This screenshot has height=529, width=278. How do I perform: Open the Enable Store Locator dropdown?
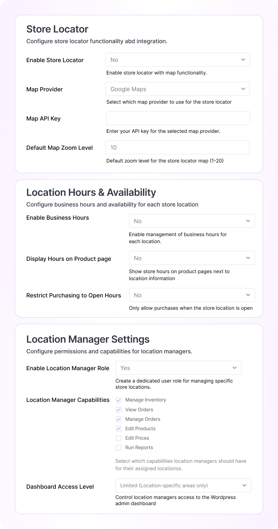[x=178, y=60]
